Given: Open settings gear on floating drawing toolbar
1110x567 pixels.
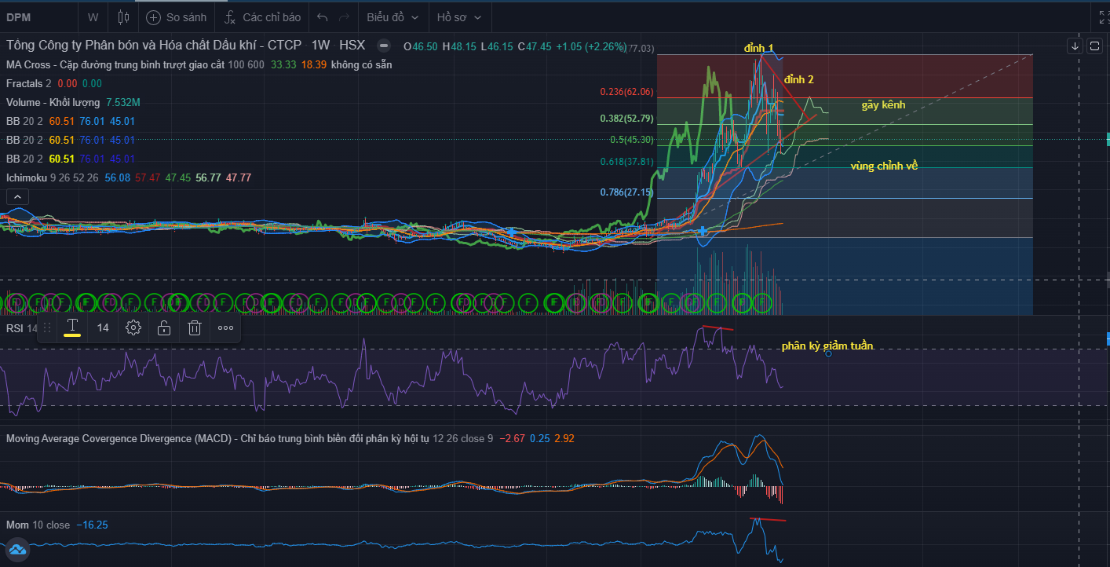Looking at the screenshot, I should (133, 327).
